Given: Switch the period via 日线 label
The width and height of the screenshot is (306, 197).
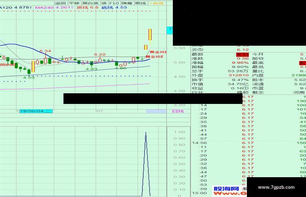Looking at the screenshot, I should click(178, 111).
